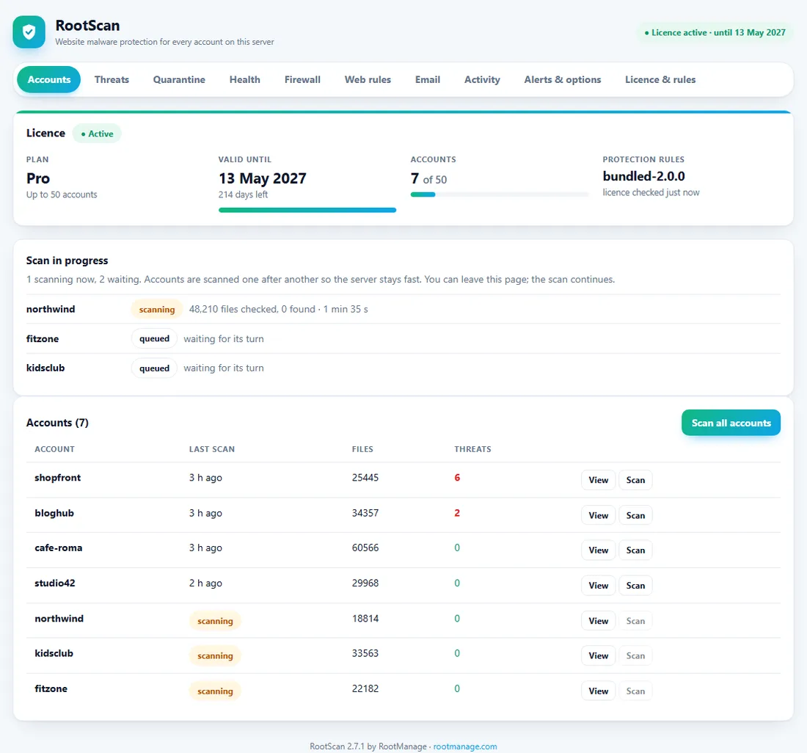Click the queued badge for kidsclub

tap(154, 368)
